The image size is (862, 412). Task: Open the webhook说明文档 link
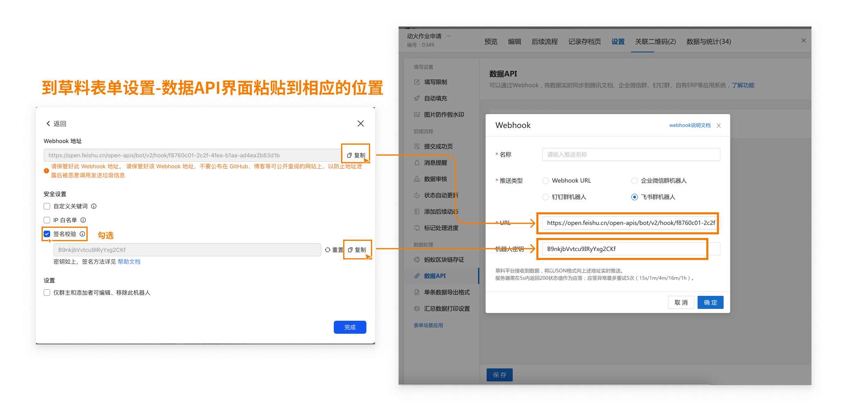[691, 126]
